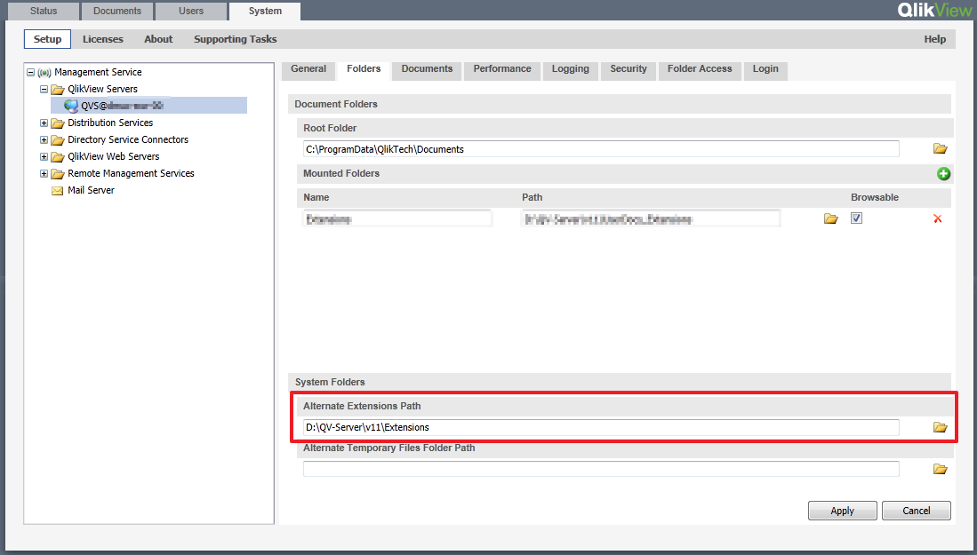Click the Remote Management Services folder icon
Screen dimensions: 977x555
(x=58, y=173)
